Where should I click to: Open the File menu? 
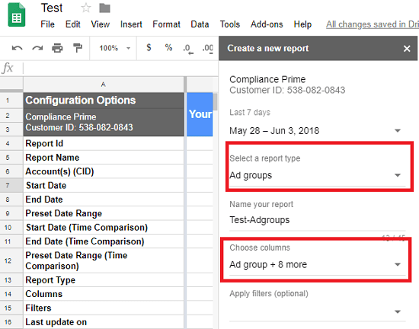point(47,24)
